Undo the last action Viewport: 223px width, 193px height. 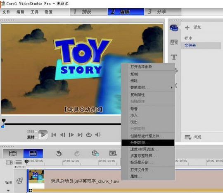(x=59, y=153)
